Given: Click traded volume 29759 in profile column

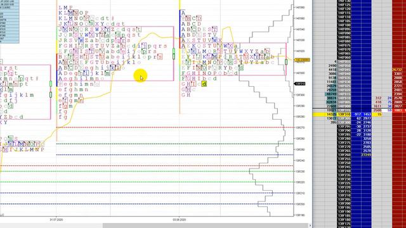Looking at the screenshot, I should coord(331,90).
